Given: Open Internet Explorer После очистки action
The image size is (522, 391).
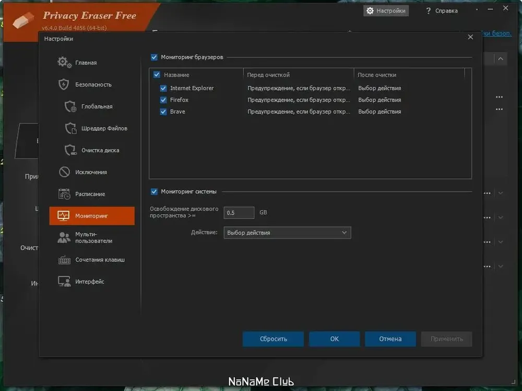Looking at the screenshot, I should [379, 88].
